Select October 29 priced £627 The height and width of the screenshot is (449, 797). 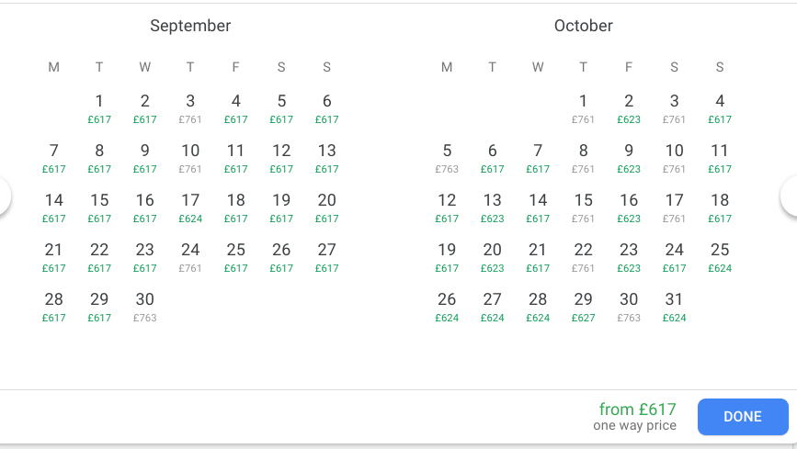584,306
